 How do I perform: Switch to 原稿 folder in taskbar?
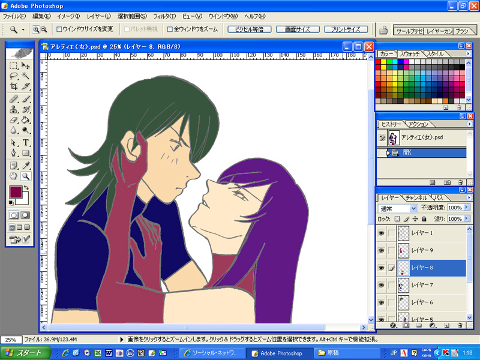[346, 353]
